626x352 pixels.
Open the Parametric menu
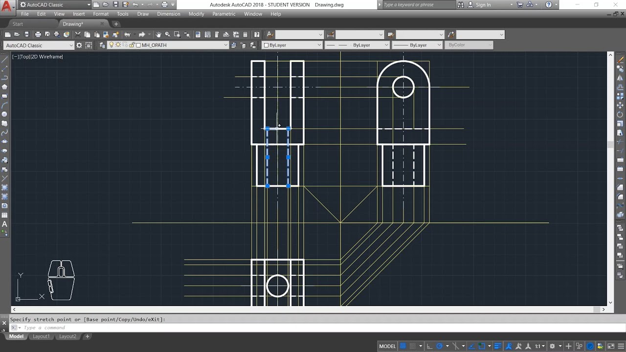(x=224, y=14)
